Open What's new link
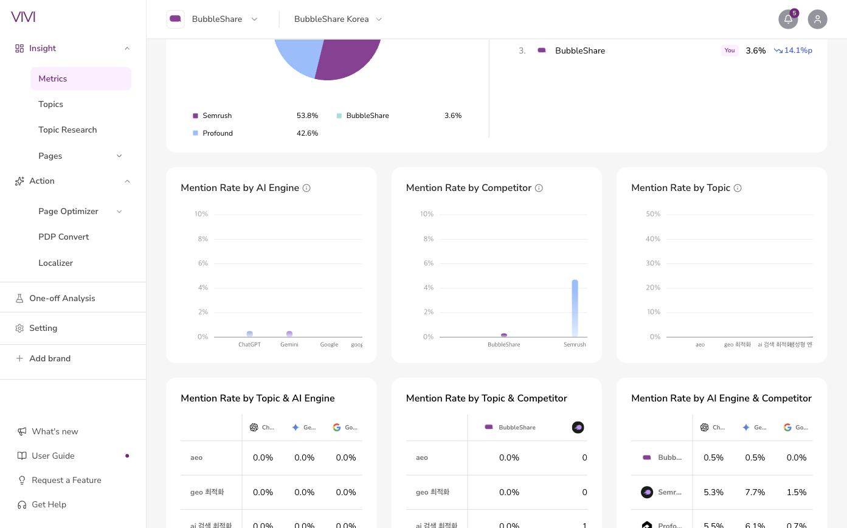 click(55, 431)
